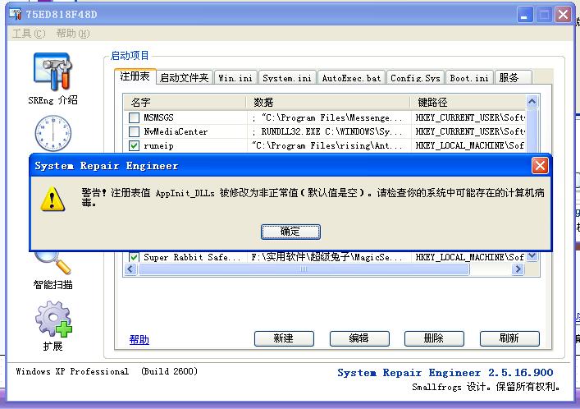Select the NvMediaCenter row name
The width and height of the screenshot is (580, 409).
pyautogui.click(x=176, y=131)
